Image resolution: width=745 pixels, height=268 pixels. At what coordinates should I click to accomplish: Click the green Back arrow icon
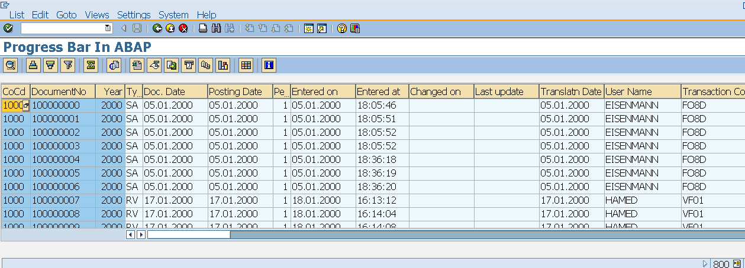click(157, 28)
